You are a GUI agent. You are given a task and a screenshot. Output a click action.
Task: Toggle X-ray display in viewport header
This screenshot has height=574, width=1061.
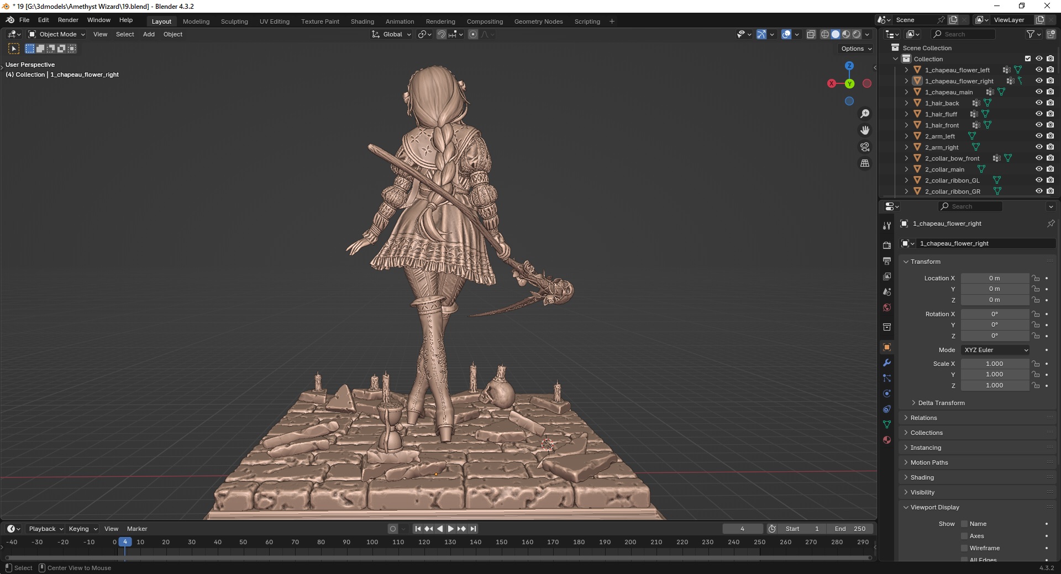point(811,34)
